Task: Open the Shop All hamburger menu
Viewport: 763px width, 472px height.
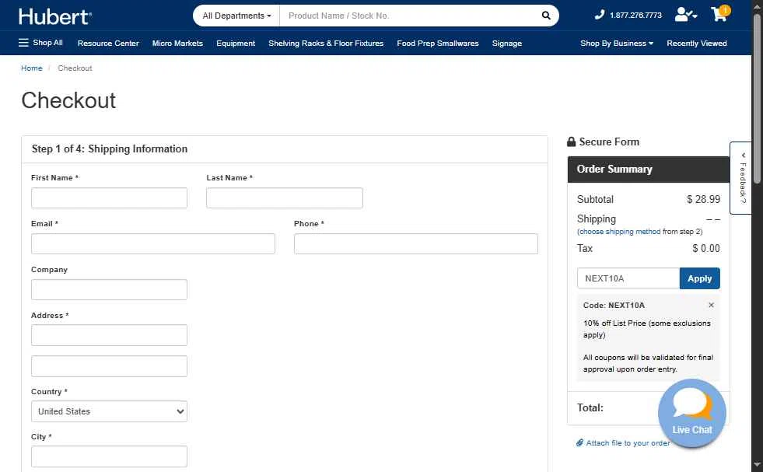Action: coord(41,43)
